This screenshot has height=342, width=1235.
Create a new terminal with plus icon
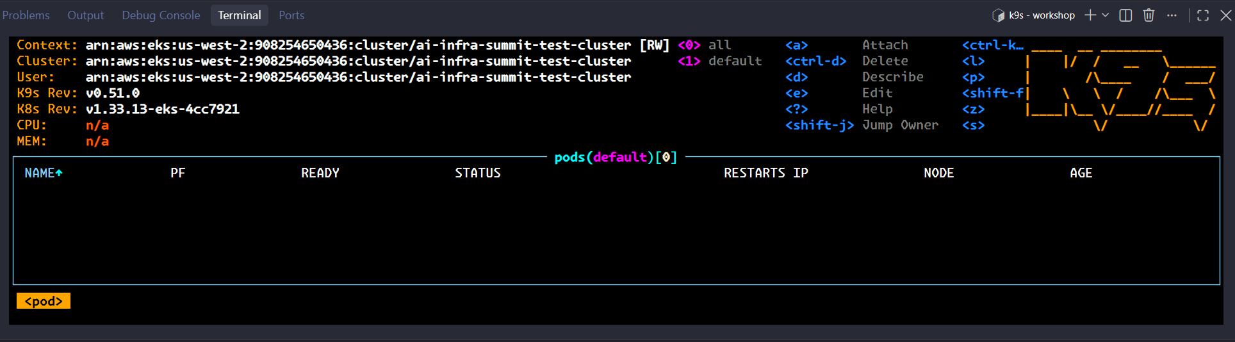[1090, 15]
